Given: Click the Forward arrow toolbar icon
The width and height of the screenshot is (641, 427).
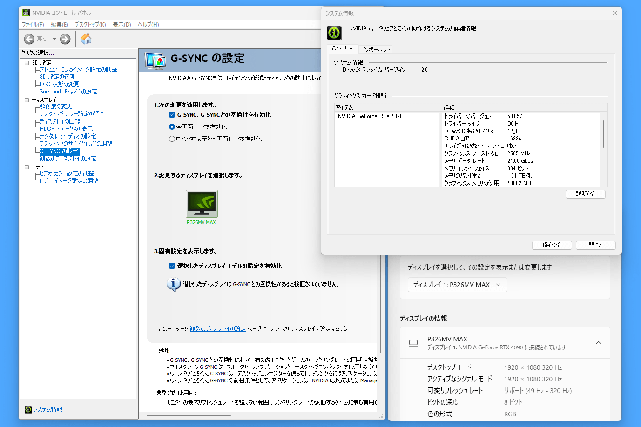Looking at the screenshot, I should pyautogui.click(x=65, y=39).
